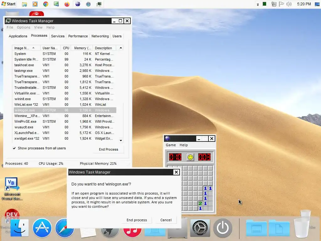
Task: Switch to the Applications tab
Action: click(18, 36)
